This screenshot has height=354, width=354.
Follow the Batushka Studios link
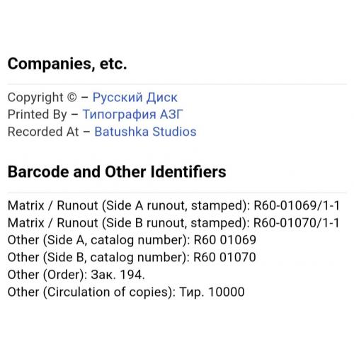tap(145, 132)
